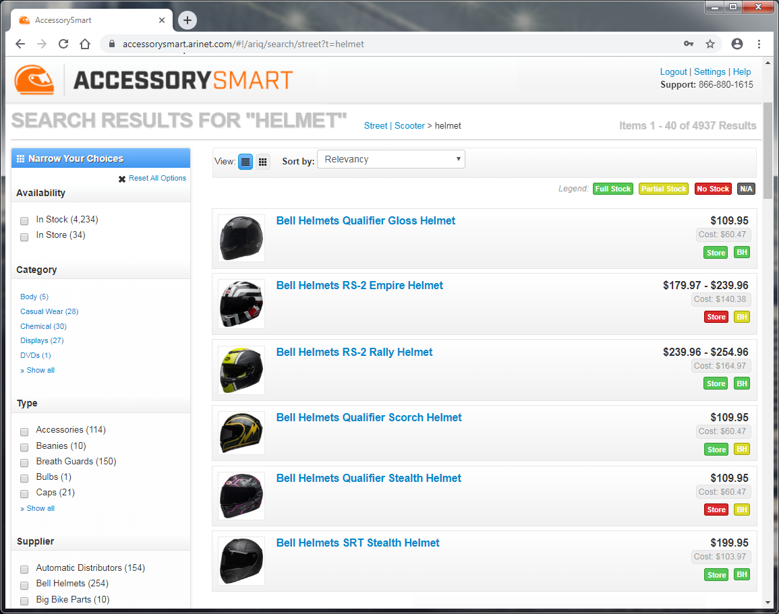Viewport: 779px width, 614px height.
Task: Log out of AccessorySmart
Action: pyautogui.click(x=673, y=71)
